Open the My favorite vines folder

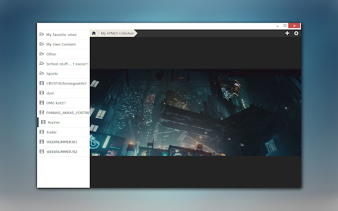tap(63, 34)
